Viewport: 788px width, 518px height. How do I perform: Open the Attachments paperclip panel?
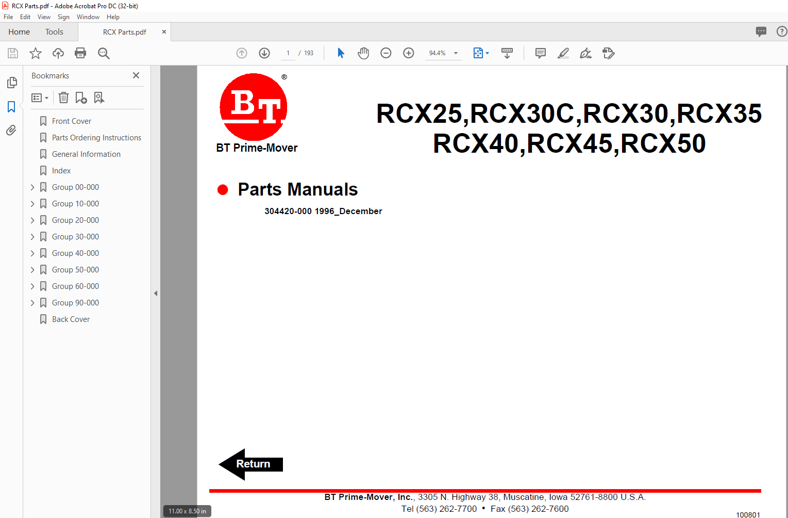tap(11, 131)
